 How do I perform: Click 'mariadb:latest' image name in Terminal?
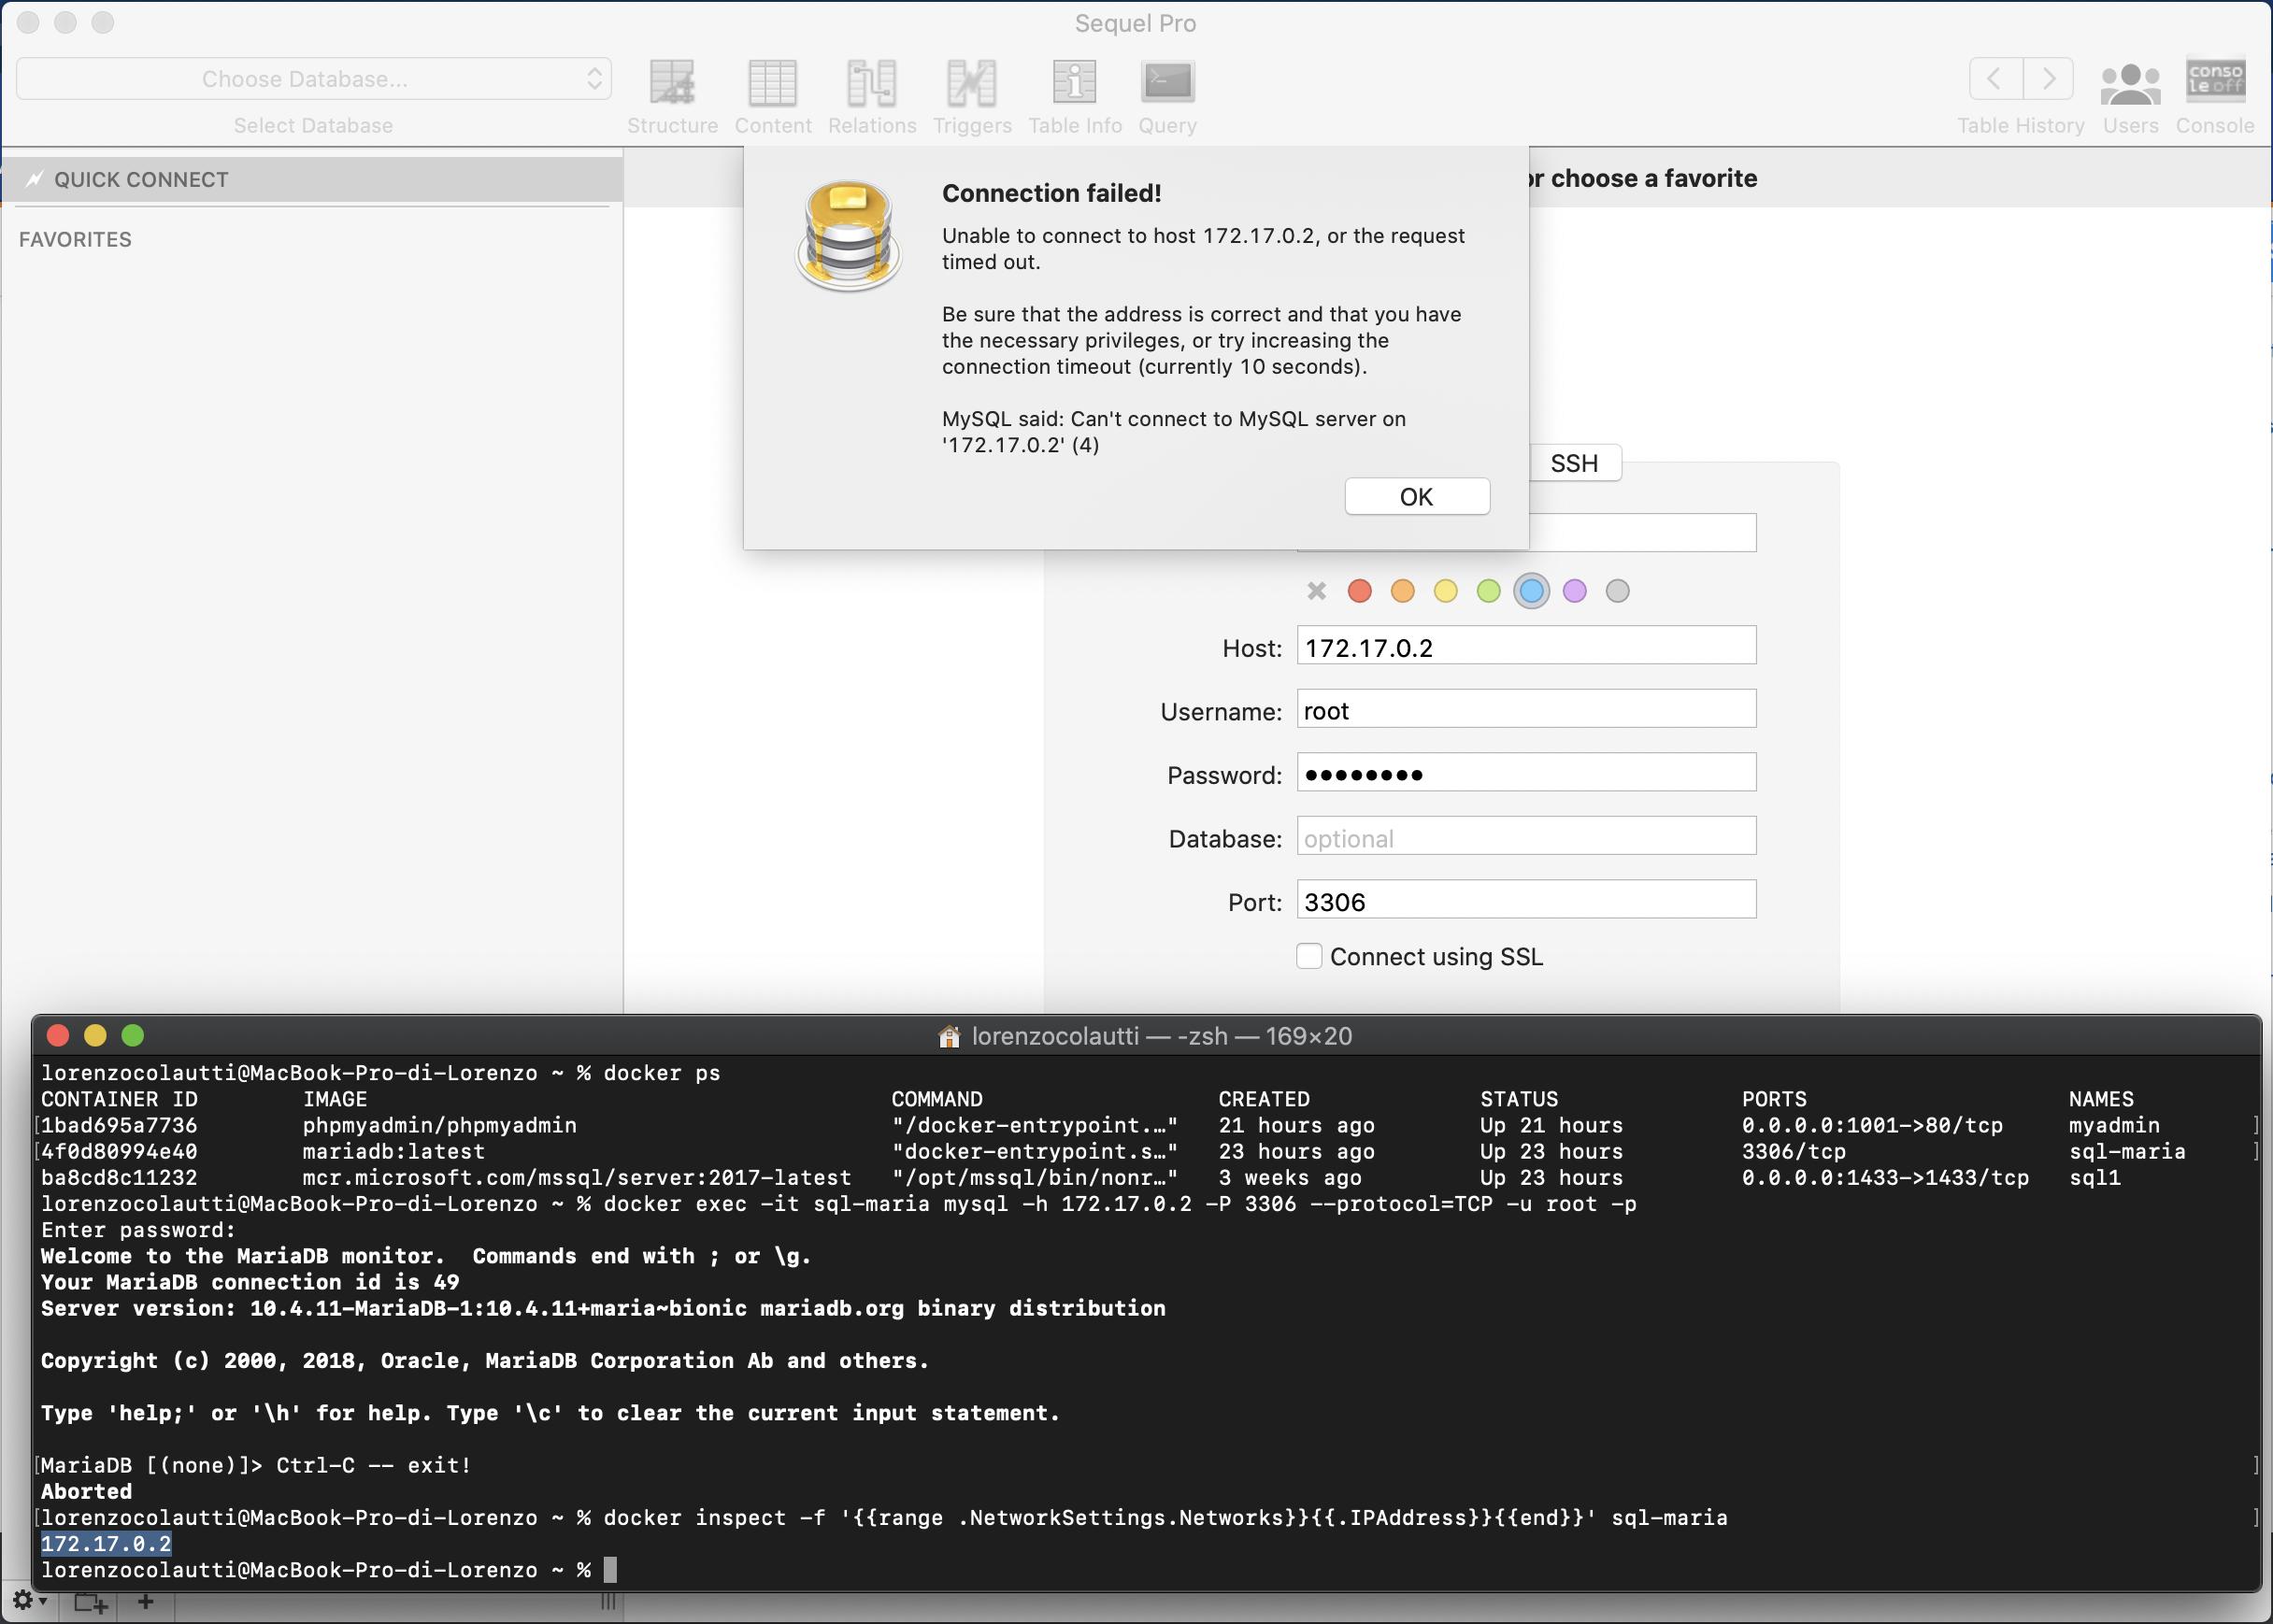click(394, 1151)
